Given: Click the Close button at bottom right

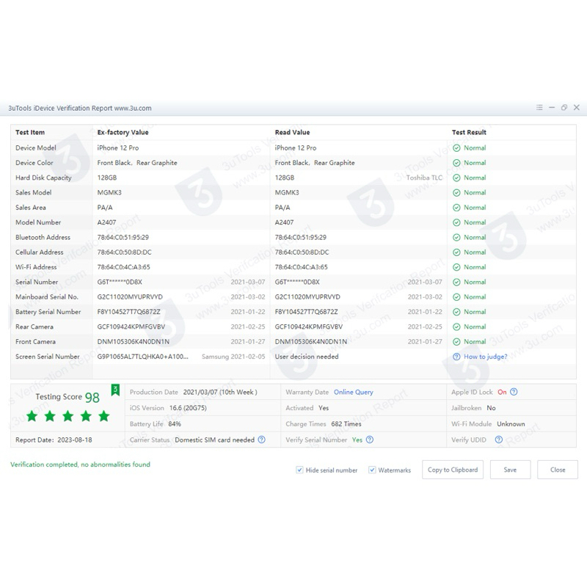Looking at the screenshot, I should [x=558, y=470].
